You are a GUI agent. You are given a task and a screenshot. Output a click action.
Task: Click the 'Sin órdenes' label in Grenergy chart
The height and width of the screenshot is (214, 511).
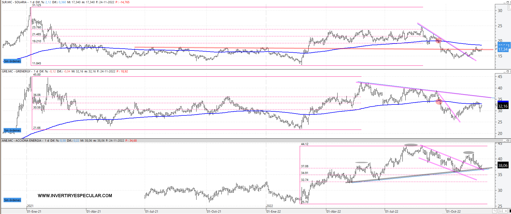pyautogui.click(x=12, y=130)
